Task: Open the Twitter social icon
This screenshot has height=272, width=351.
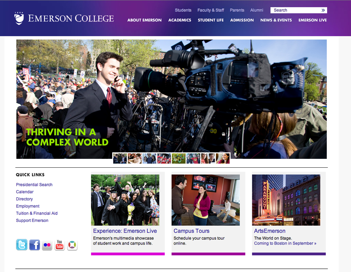Action: click(x=22, y=245)
